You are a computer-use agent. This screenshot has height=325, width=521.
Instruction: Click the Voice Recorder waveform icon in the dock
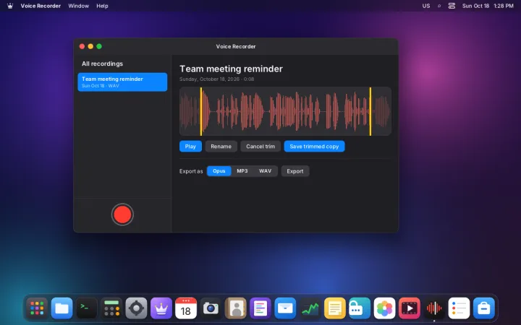coord(434,308)
